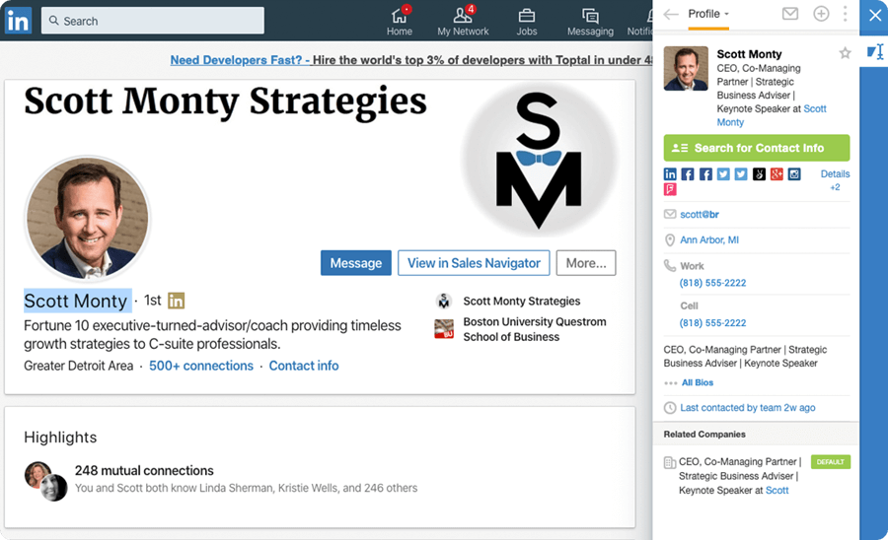Screen dimensions: 888x540
Task: Click the mutual connections avatar pair
Action: (x=45, y=481)
